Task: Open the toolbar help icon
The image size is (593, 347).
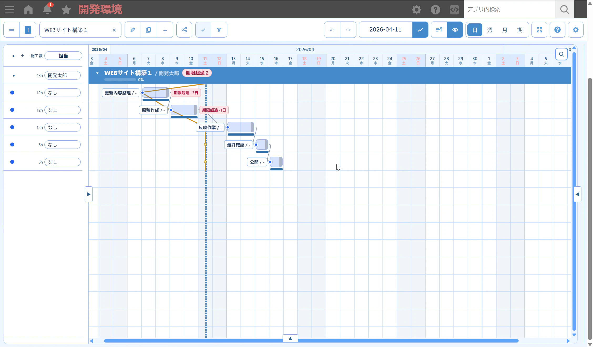Action: point(558,30)
